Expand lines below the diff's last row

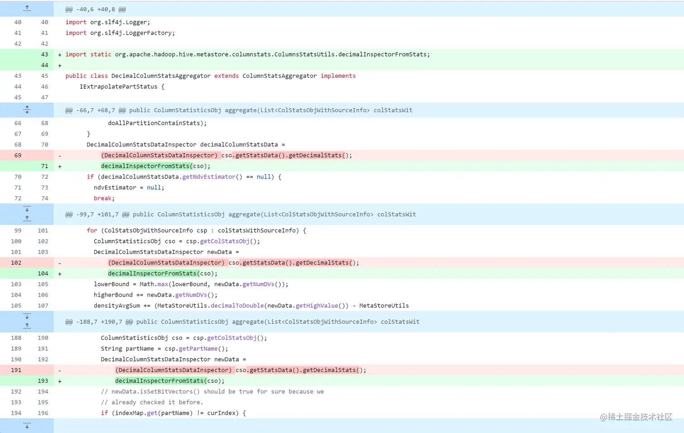[27, 426]
